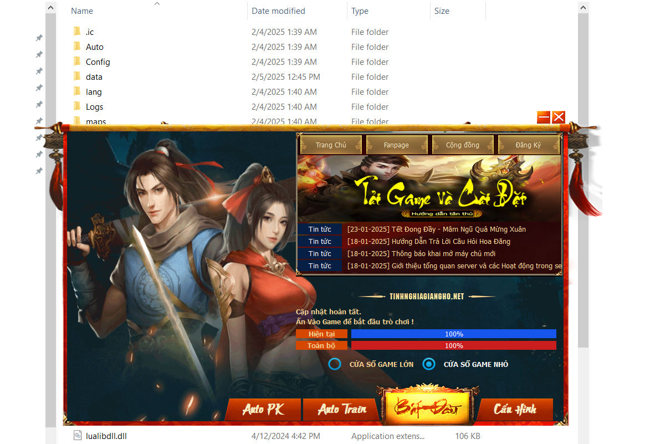Sort files by the Name column header
The height and width of the screenshot is (444, 645).
[x=82, y=11]
